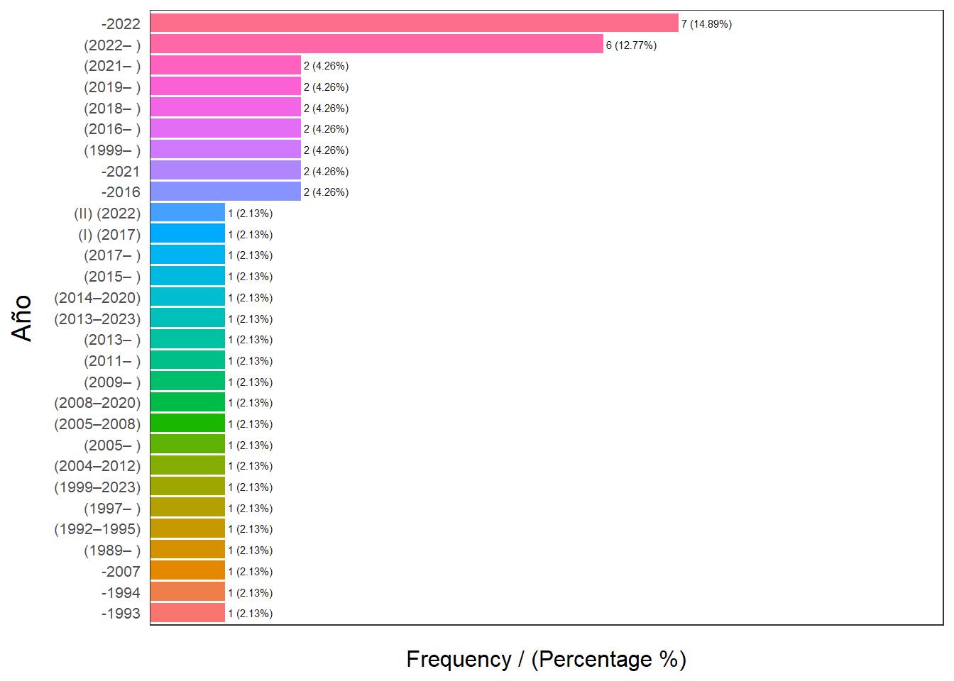The height and width of the screenshot is (681, 954).
Task: Select the (2014–2020) teal bar
Action: click(187, 297)
